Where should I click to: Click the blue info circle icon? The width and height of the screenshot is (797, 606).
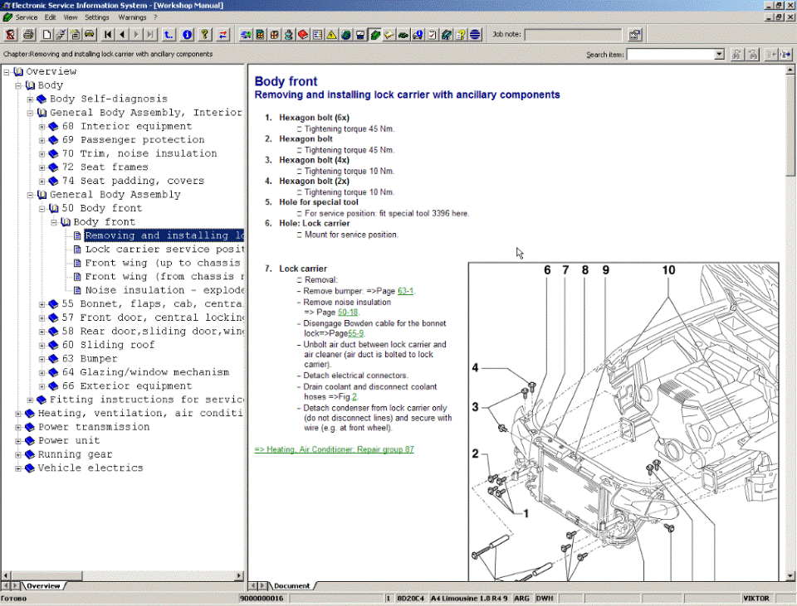187,35
